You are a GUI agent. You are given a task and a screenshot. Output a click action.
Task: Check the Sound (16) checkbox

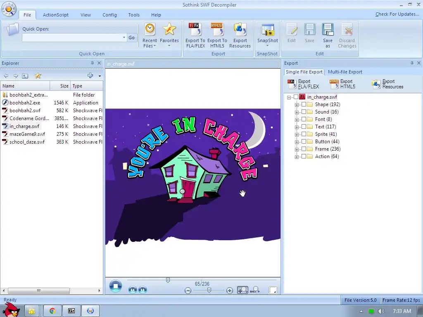tap(304, 111)
